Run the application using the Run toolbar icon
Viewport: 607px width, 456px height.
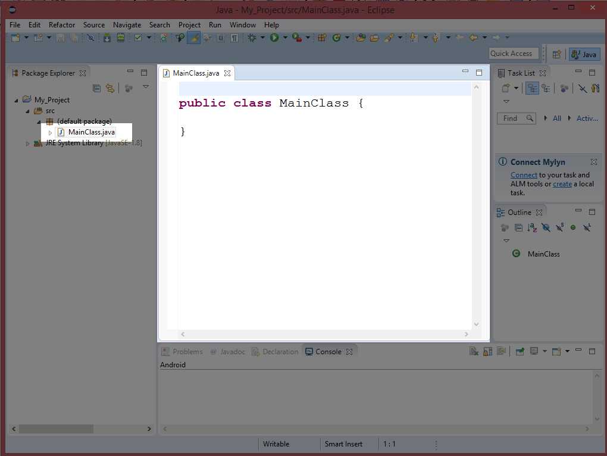[x=274, y=38]
